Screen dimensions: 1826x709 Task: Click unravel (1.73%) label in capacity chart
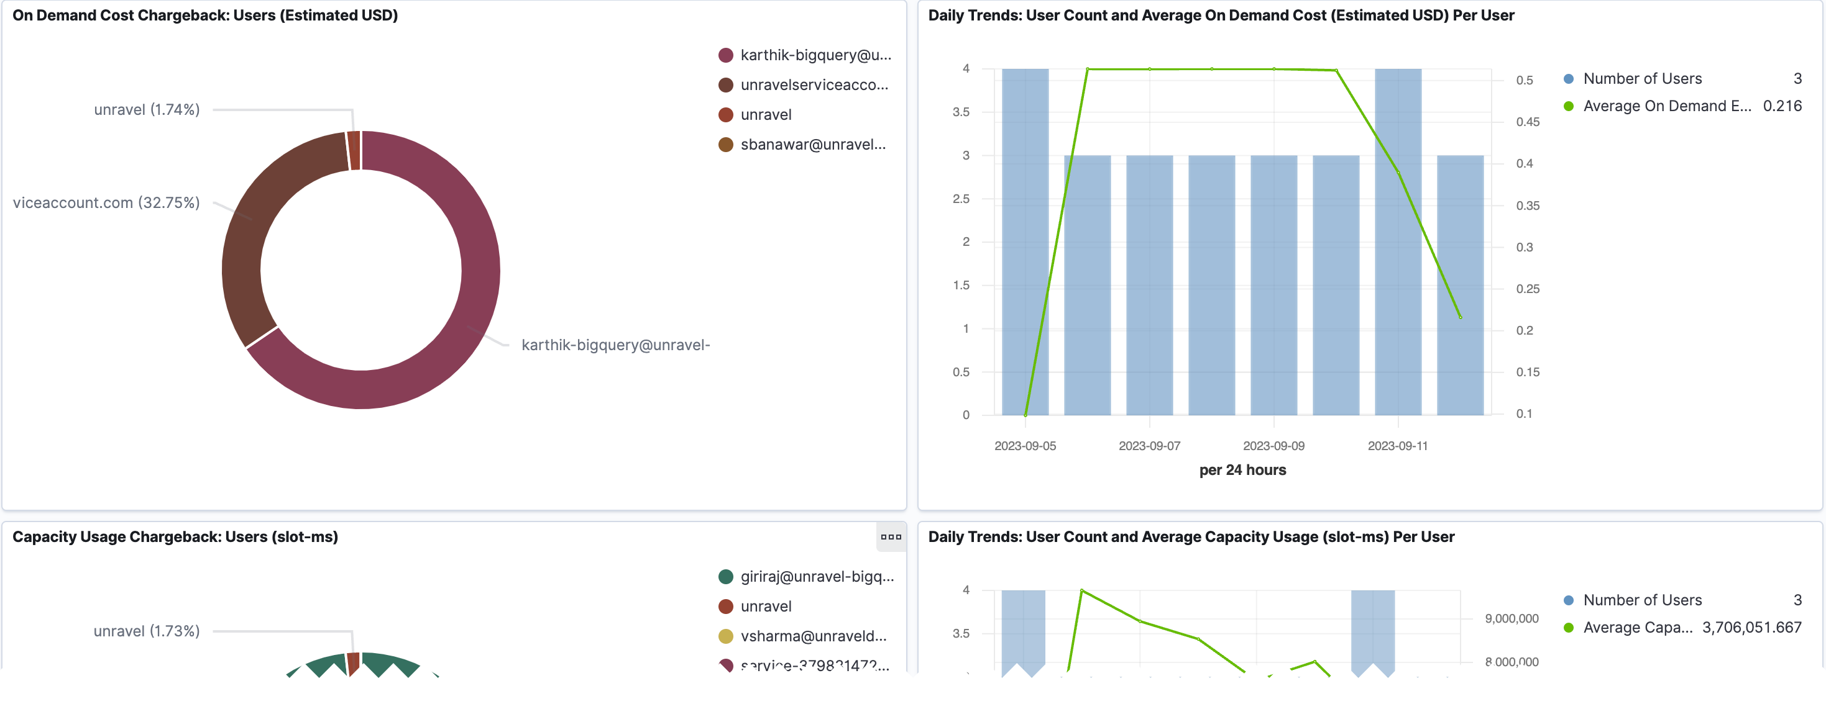147,631
